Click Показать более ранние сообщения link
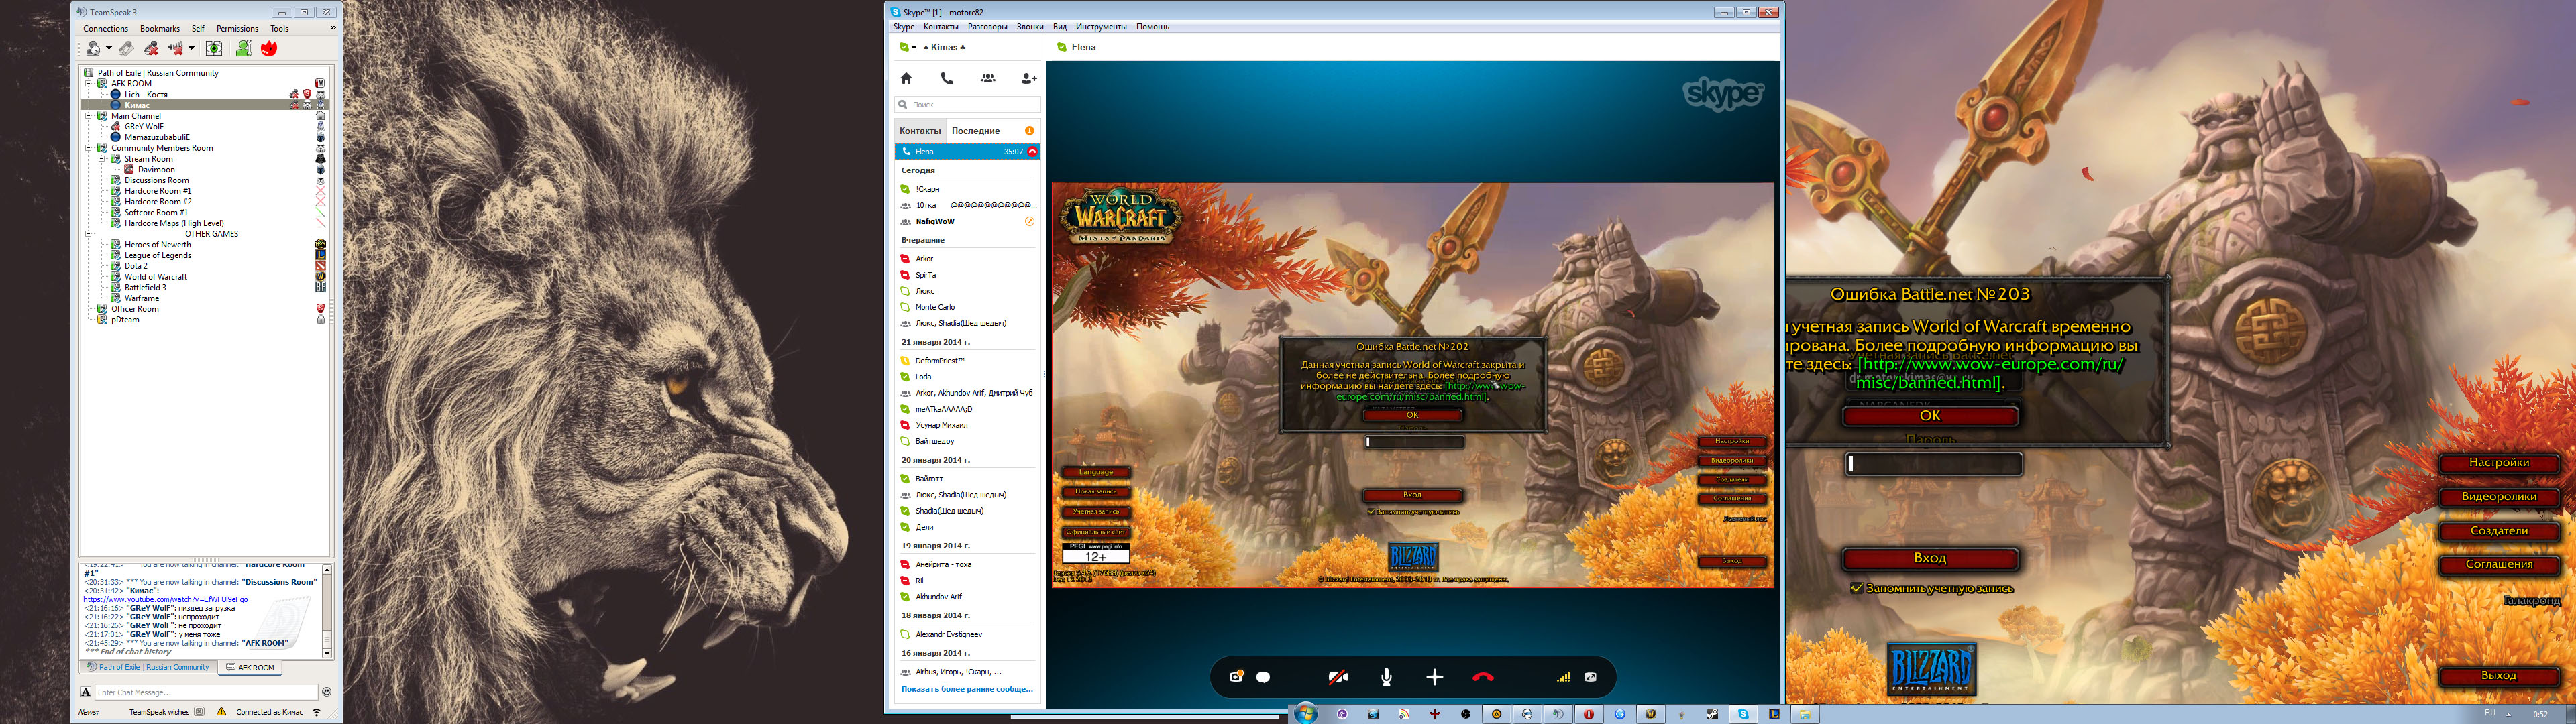 click(x=967, y=689)
